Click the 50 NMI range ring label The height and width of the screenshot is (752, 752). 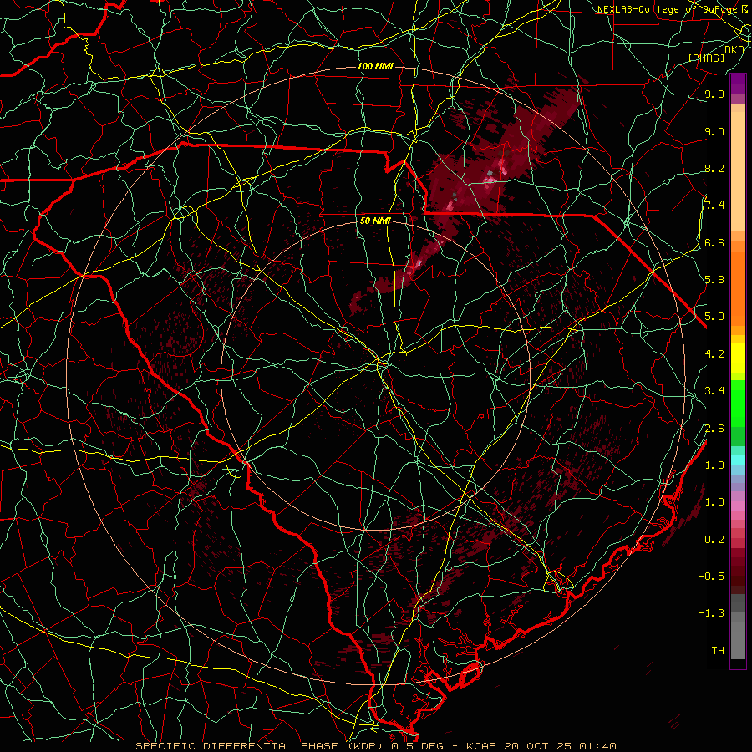tap(375, 221)
